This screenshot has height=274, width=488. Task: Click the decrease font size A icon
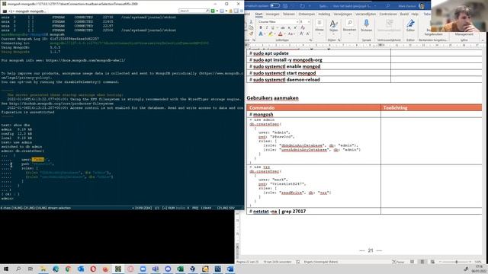click(307, 33)
